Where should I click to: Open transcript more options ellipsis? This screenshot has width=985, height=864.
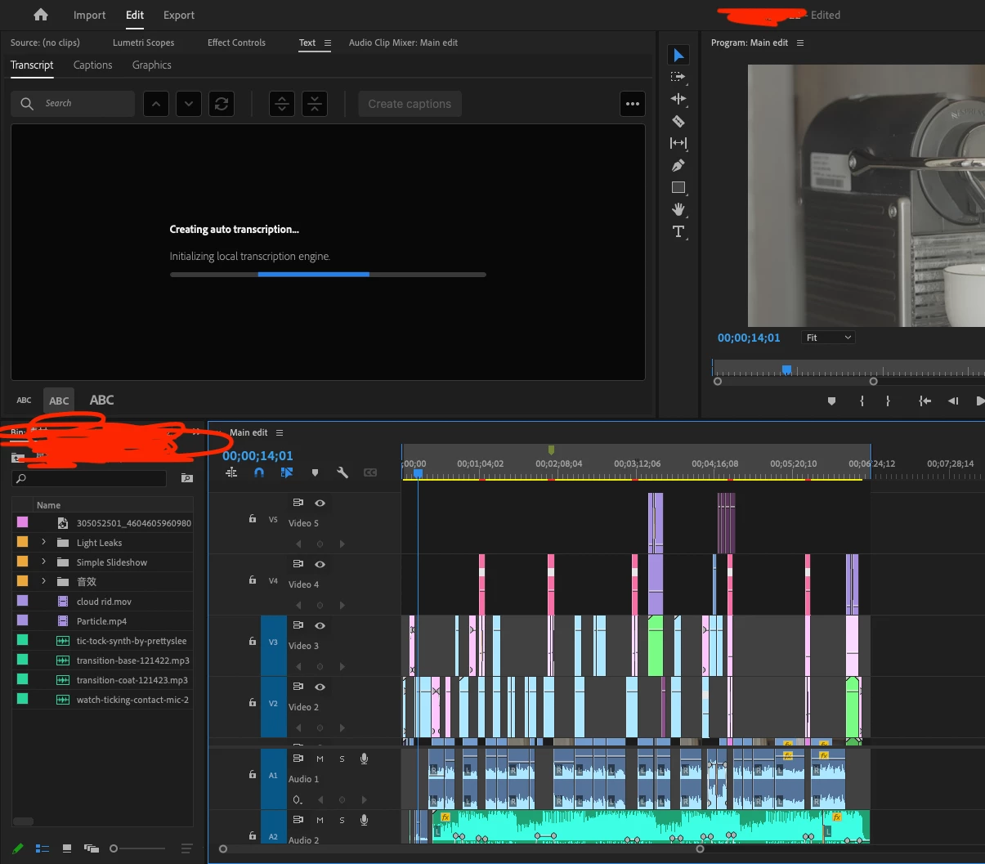click(x=633, y=104)
